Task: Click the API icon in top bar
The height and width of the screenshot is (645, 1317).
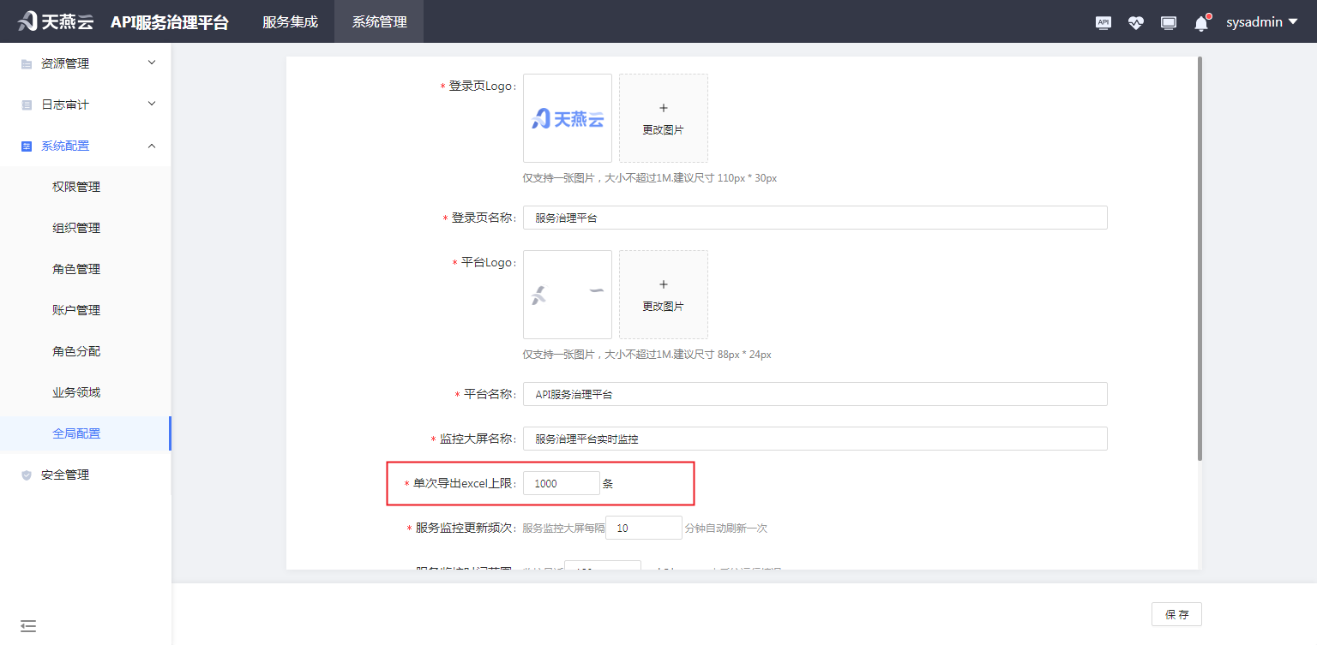Action: 1104,23
